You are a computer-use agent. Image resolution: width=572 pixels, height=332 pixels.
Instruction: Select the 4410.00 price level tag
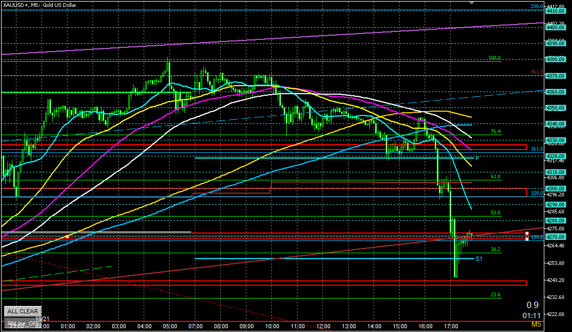click(x=555, y=11)
